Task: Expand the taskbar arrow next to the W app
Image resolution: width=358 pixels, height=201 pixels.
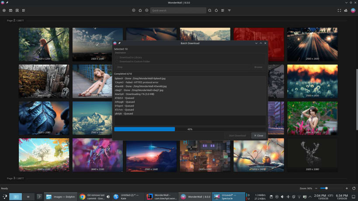Action: pyautogui.click(x=39, y=197)
